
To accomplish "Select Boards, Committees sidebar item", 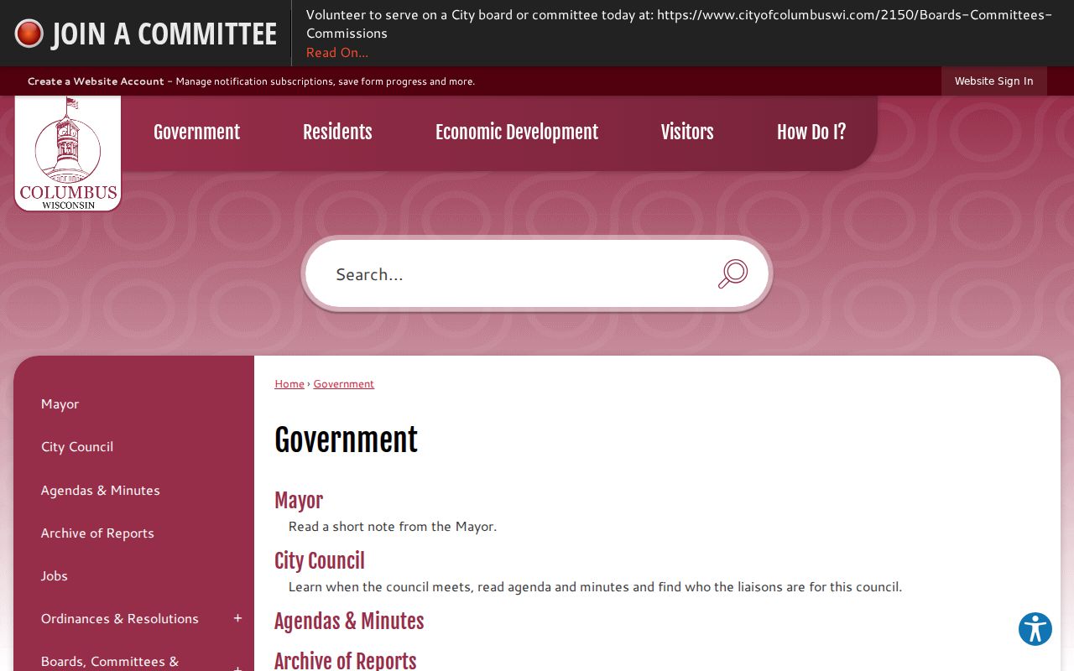I will [x=110, y=662].
